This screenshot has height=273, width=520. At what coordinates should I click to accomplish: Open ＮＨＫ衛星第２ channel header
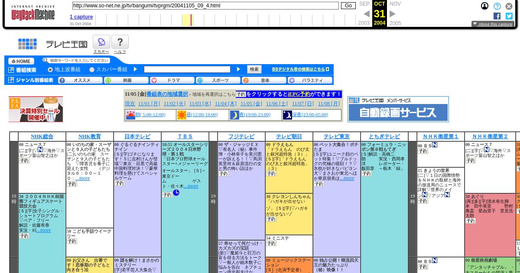click(x=490, y=136)
